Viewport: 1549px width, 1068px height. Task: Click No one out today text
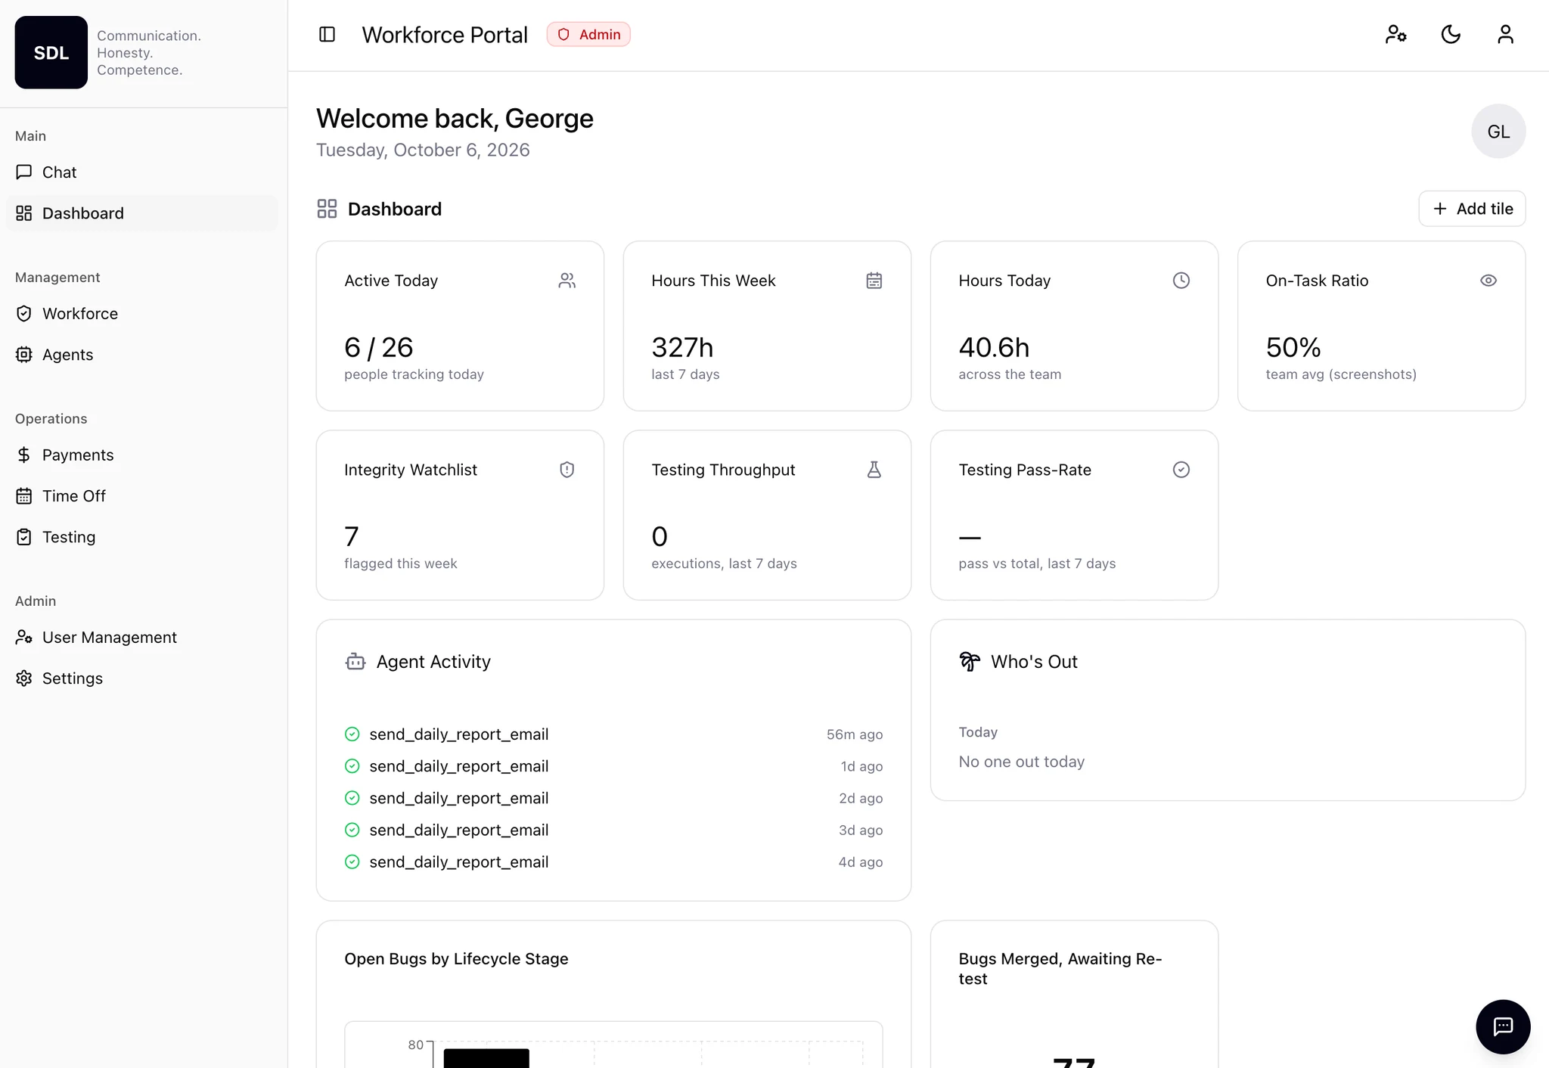click(x=1021, y=762)
